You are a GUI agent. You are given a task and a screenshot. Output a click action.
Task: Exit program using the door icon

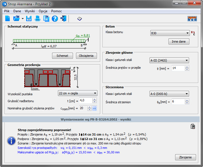[63, 19]
